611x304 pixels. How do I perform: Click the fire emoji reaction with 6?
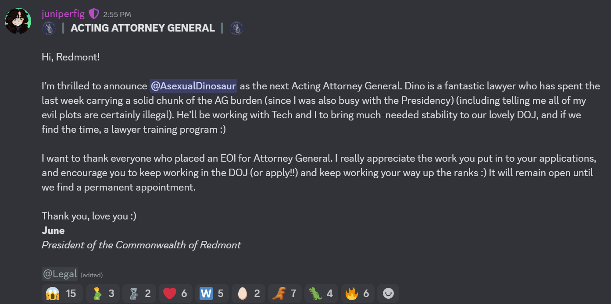[x=357, y=293]
